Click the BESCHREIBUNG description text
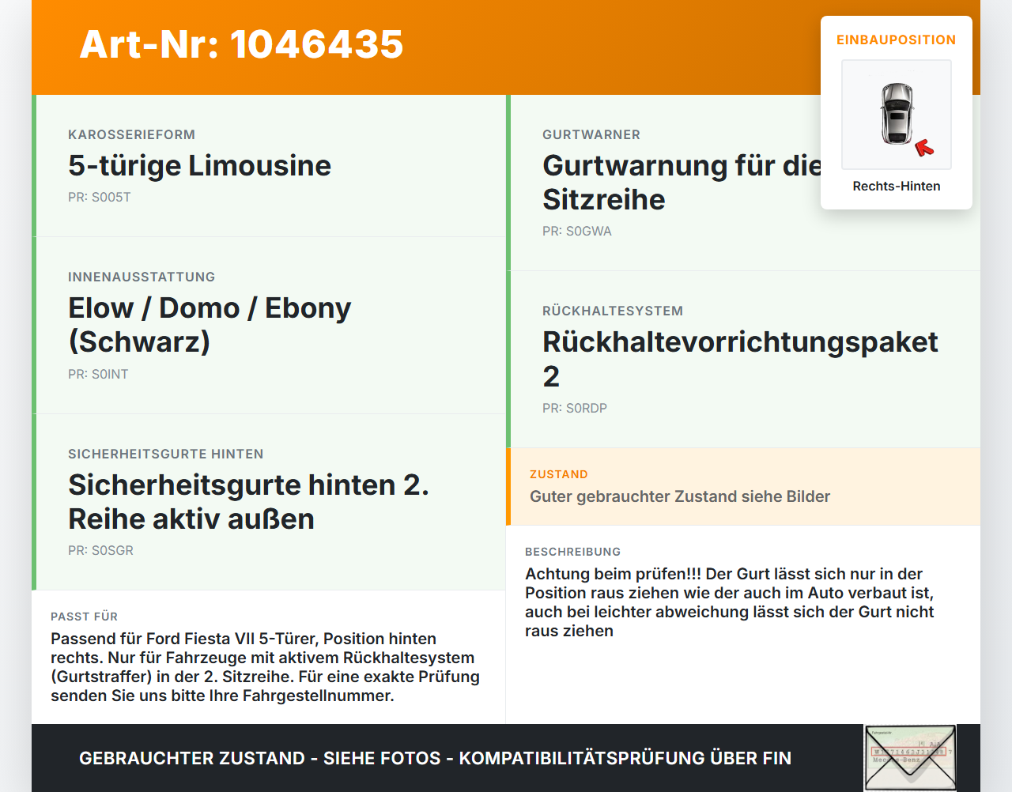 tap(730, 602)
